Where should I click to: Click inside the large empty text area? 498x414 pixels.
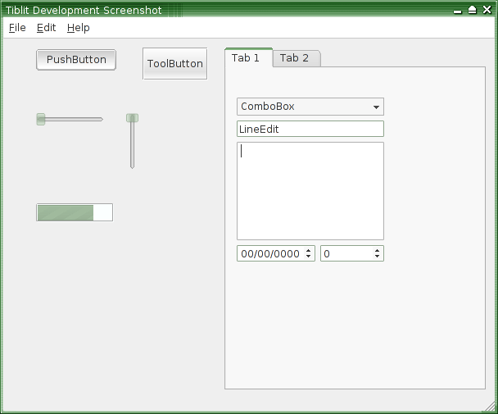coord(310,191)
